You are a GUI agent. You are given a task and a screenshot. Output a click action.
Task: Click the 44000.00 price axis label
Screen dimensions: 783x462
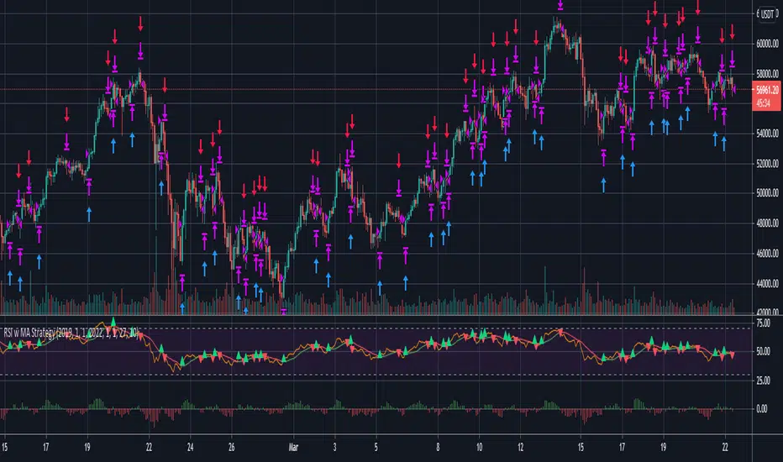763,284
